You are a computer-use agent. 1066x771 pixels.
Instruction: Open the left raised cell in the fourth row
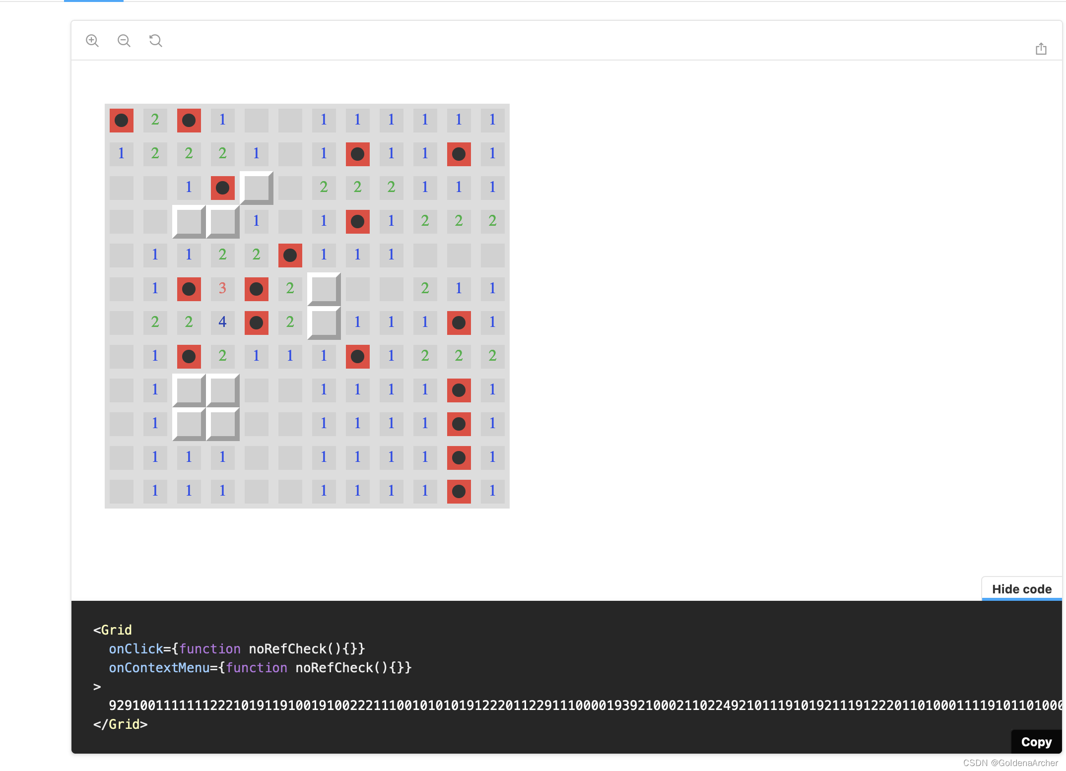tap(189, 222)
